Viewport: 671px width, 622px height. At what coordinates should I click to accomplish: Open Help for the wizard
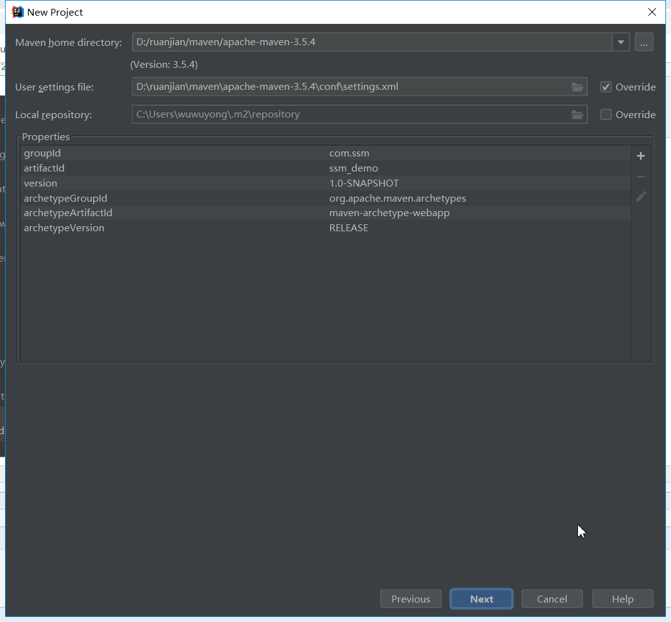[623, 599]
